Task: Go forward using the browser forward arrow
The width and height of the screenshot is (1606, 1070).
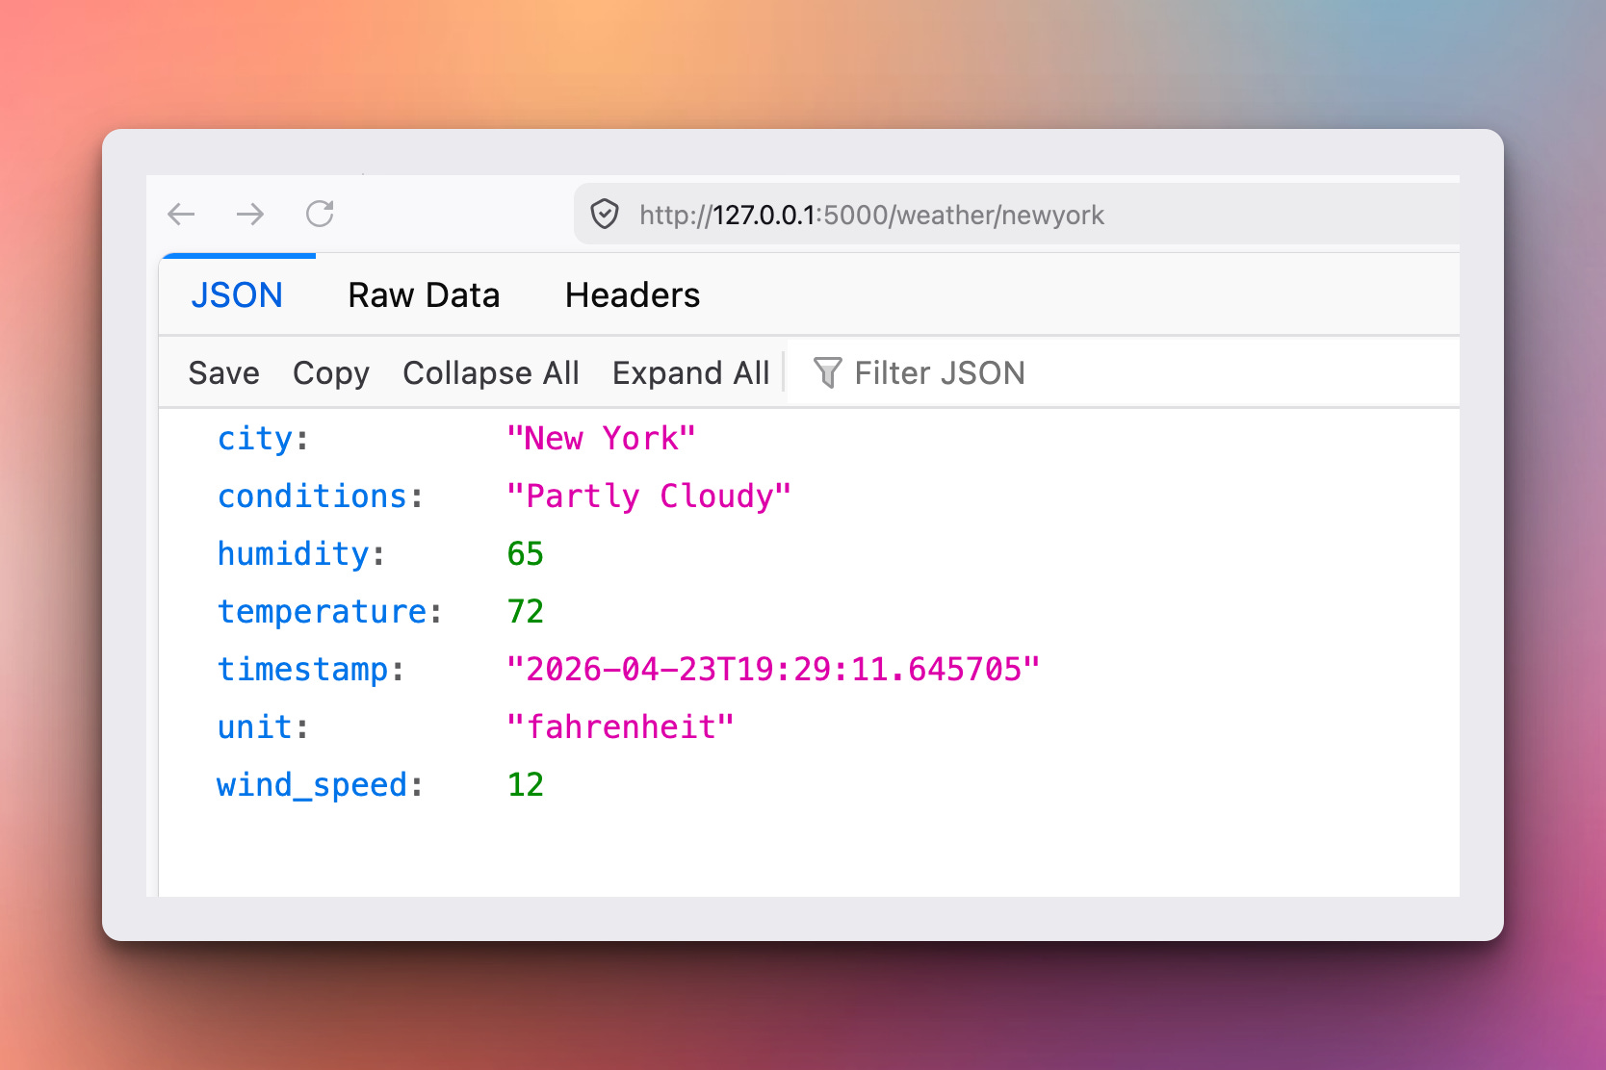Action: click(x=250, y=214)
